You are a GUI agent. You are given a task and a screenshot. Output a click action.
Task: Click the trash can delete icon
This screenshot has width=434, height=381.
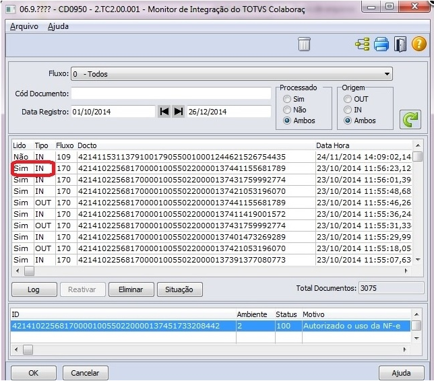pyautogui.click(x=304, y=44)
